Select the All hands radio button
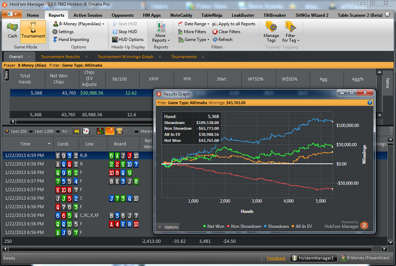This screenshot has height=266, width=396. [58, 131]
